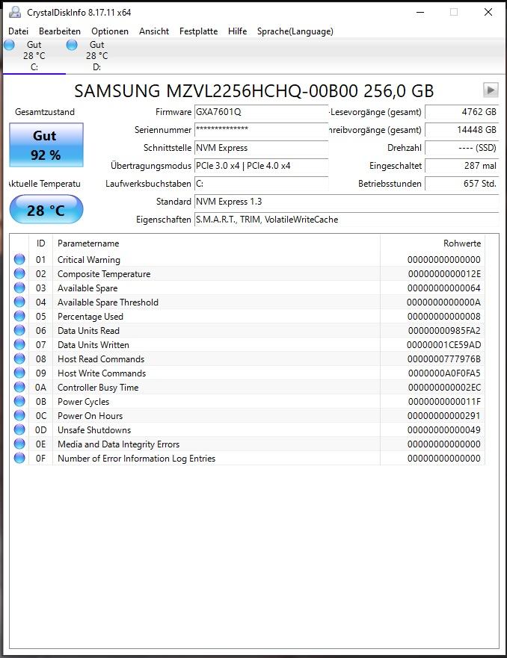Click the Eingeschaltet value 287 mal

(x=462, y=166)
